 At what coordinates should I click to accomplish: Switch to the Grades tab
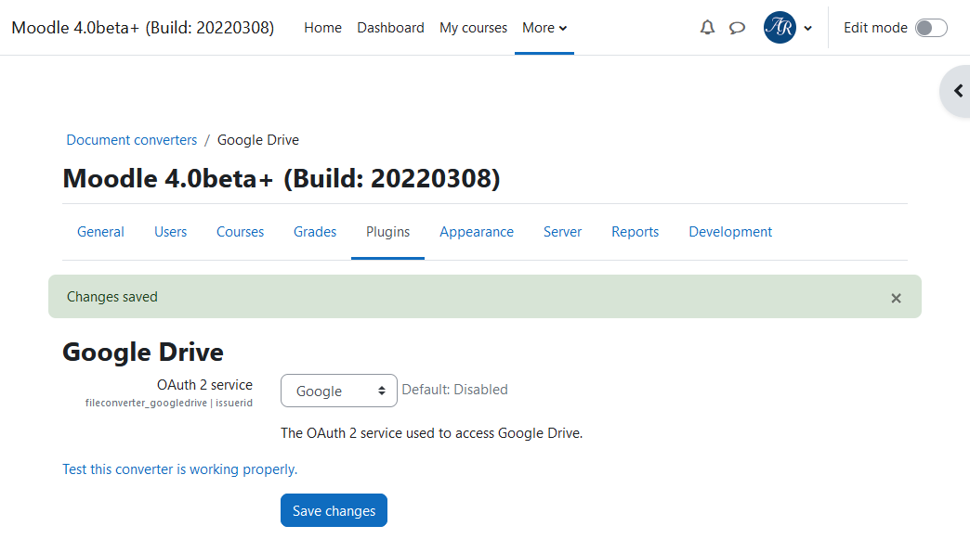pyautogui.click(x=315, y=232)
